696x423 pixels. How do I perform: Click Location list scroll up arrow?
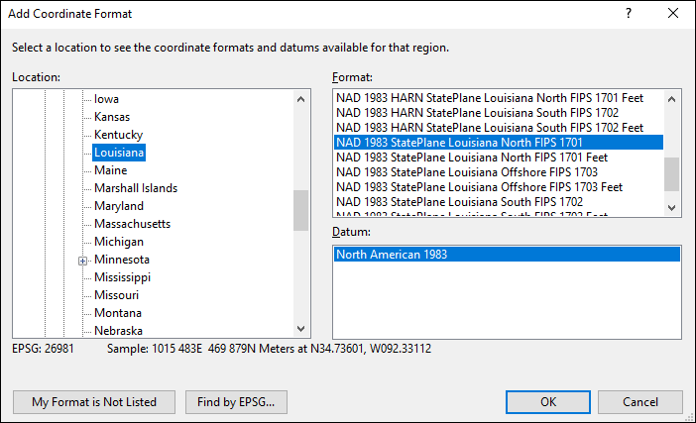point(301,99)
